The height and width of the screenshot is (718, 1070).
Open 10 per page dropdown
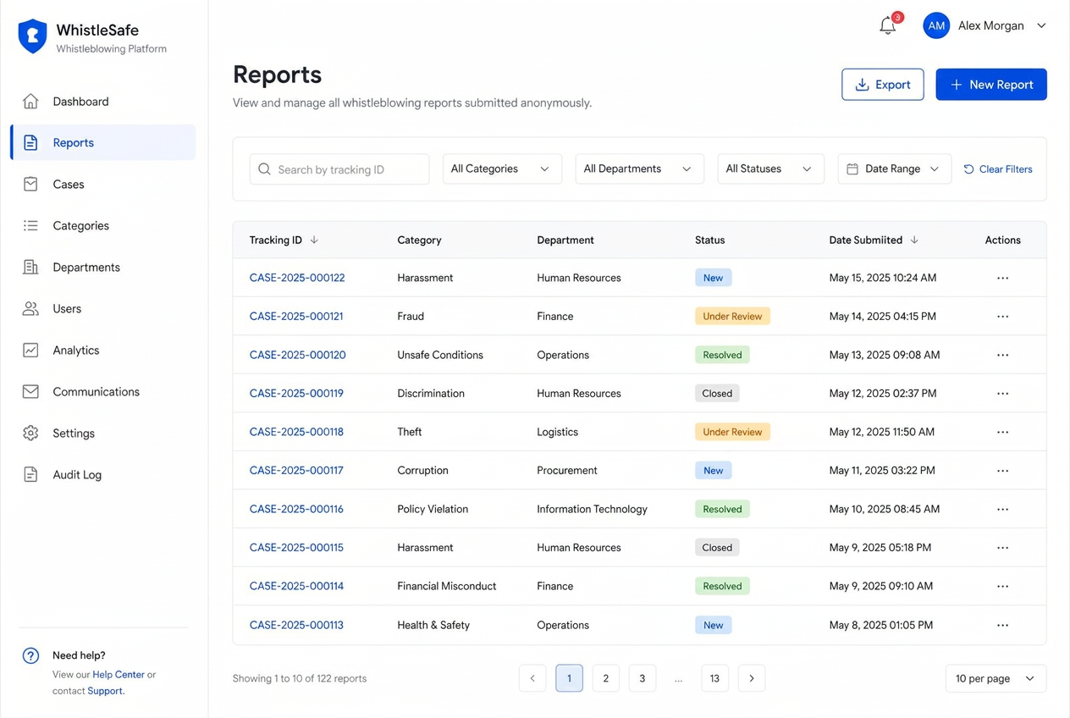click(996, 678)
